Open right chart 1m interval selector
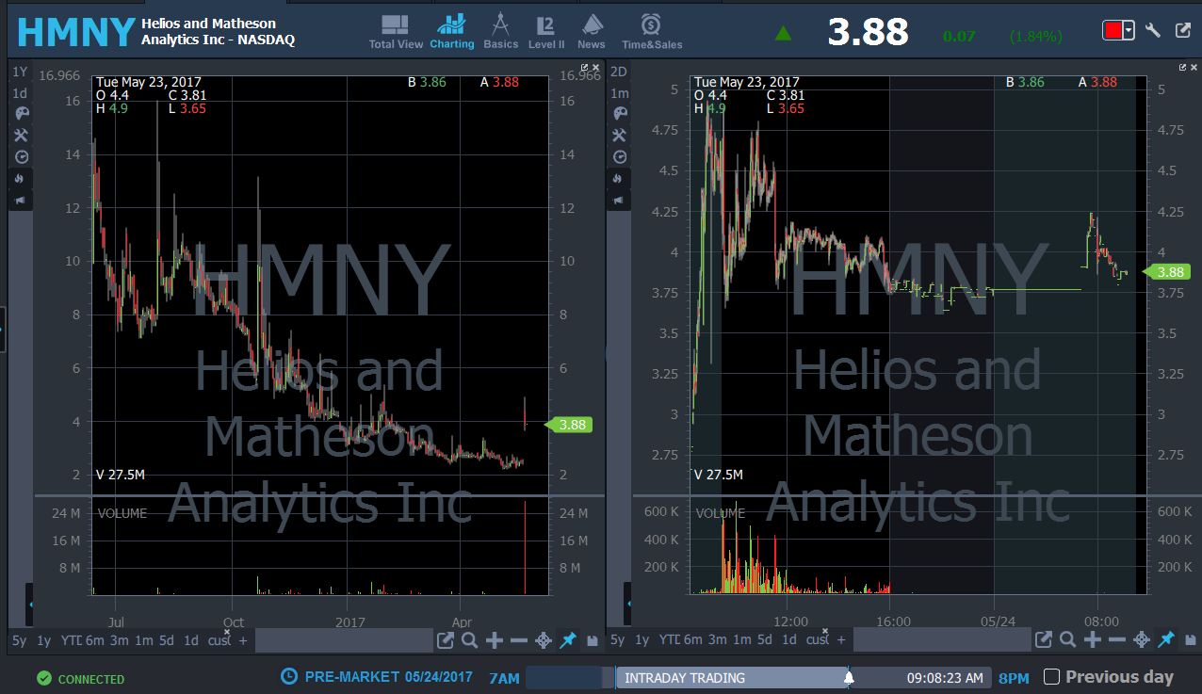1202x694 pixels. pyautogui.click(x=619, y=93)
